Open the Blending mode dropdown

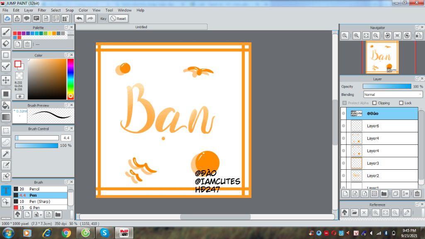(x=393, y=95)
